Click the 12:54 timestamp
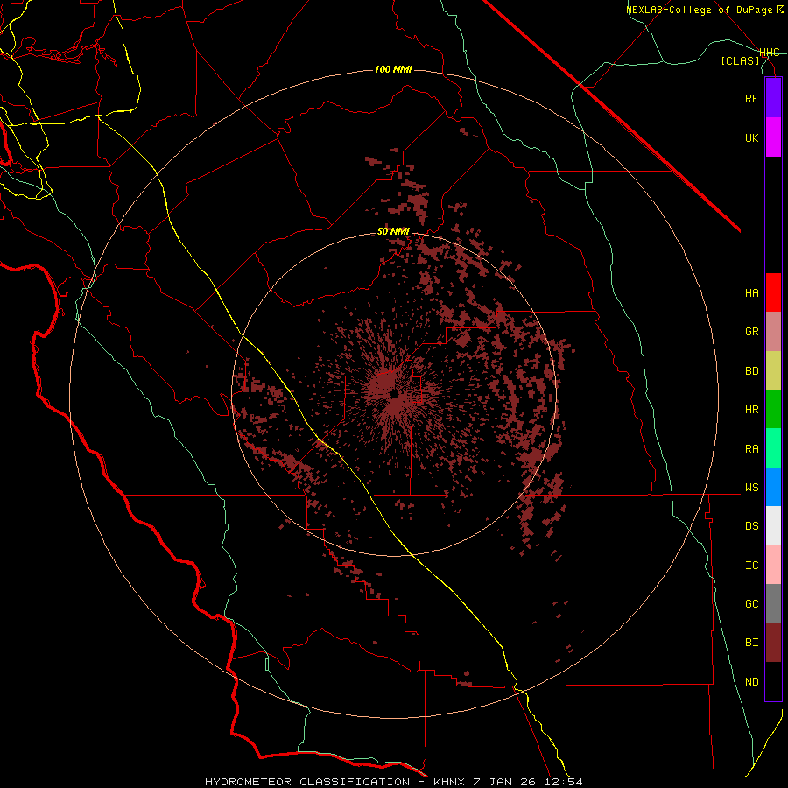The image size is (788, 788). pos(565,782)
